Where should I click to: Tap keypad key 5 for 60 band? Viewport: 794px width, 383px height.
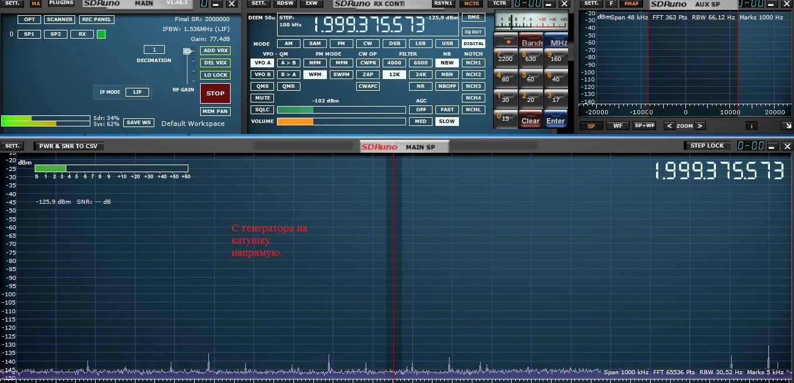(531, 78)
